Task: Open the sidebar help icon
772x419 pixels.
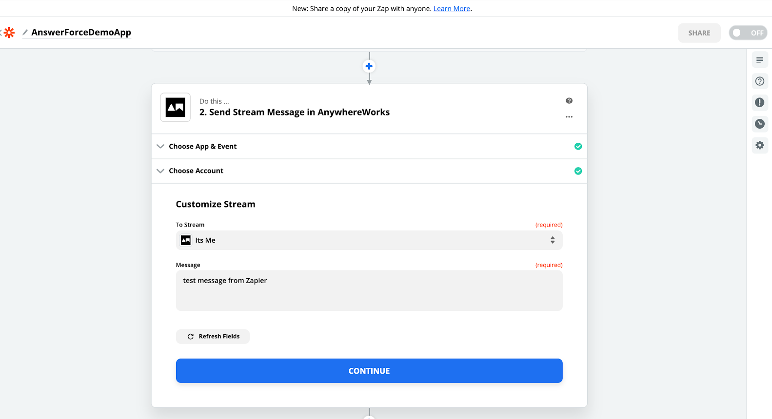Action: coord(759,81)
